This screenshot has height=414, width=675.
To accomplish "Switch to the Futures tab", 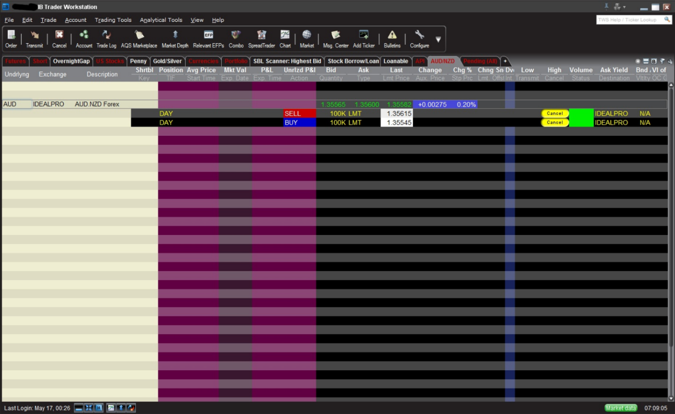I will tap(16, 61).
